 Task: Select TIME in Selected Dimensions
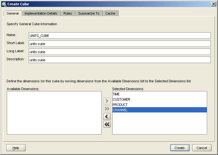[x=160, y=94]
